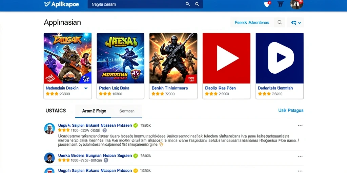Click the Benkh Tinlainmeore title link
The height and width of the screenshot is (173, 347).
point(170,88)
